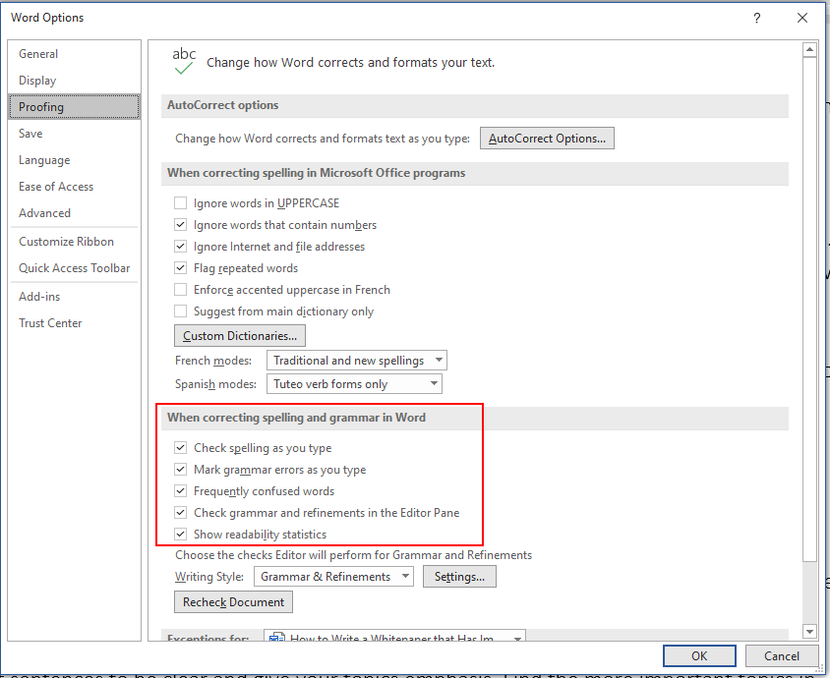
Task: Check Suggest from main dictionary only
Action: click(x=181, y=311)
